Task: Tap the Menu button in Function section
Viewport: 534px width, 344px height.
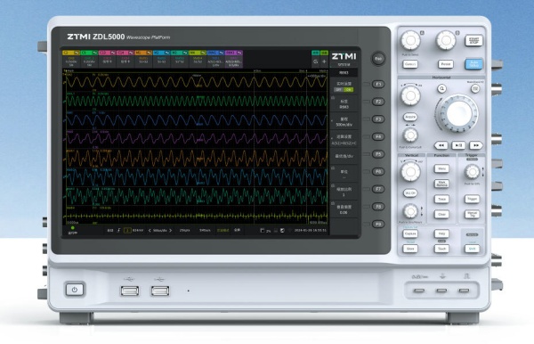Action: (x=441, y=168)
